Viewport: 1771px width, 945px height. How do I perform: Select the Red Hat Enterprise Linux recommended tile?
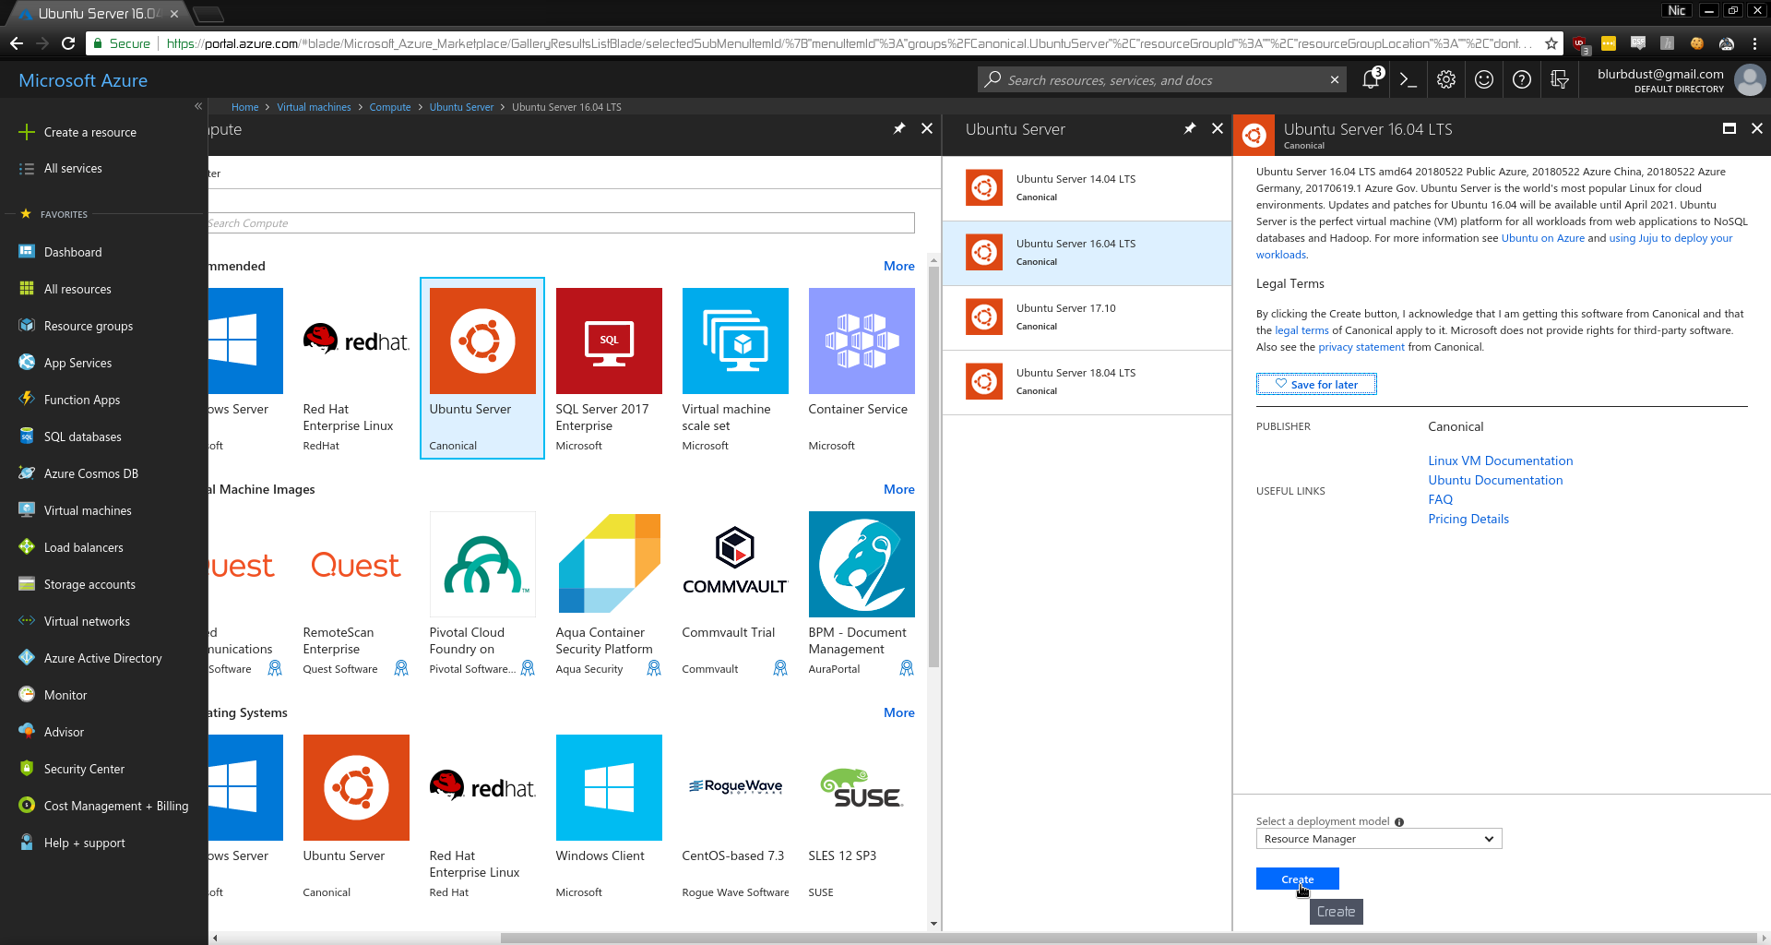pos(355,369)
